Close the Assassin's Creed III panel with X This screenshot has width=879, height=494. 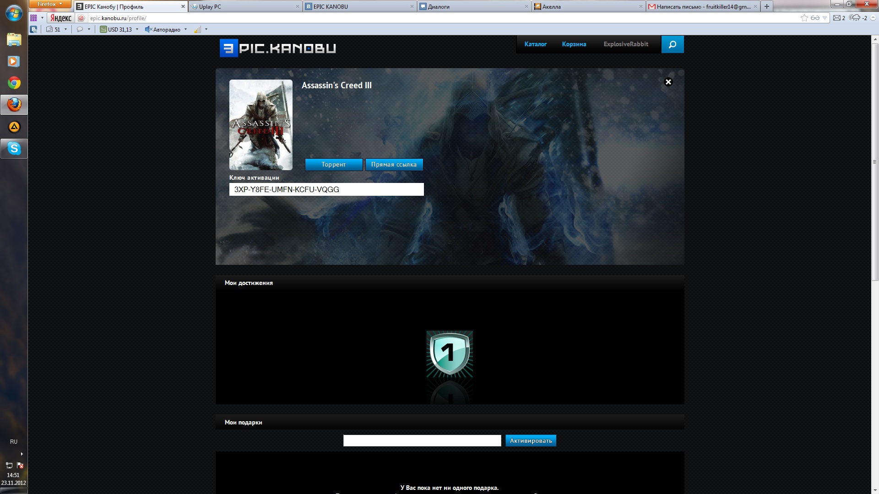point(668,82)
